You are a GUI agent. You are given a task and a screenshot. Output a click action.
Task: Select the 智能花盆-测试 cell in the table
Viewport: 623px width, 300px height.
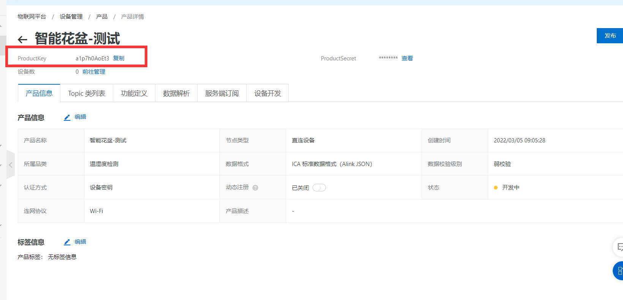(x=108, y=141)
